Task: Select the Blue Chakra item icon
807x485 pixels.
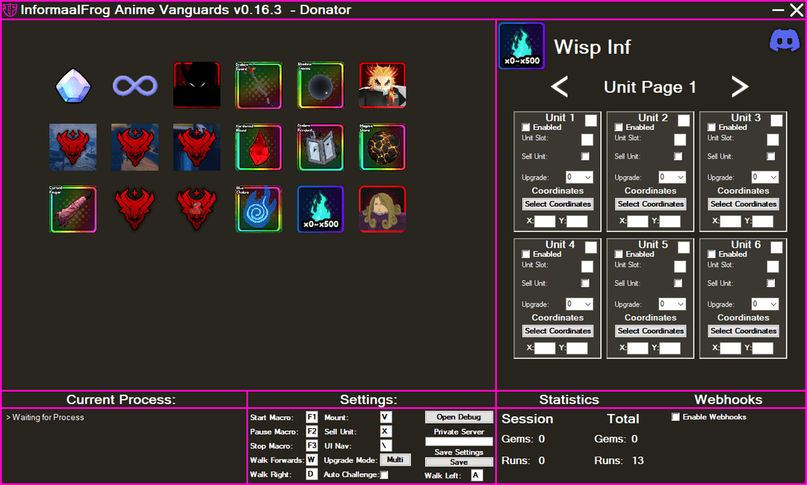Action: point(259,209)
